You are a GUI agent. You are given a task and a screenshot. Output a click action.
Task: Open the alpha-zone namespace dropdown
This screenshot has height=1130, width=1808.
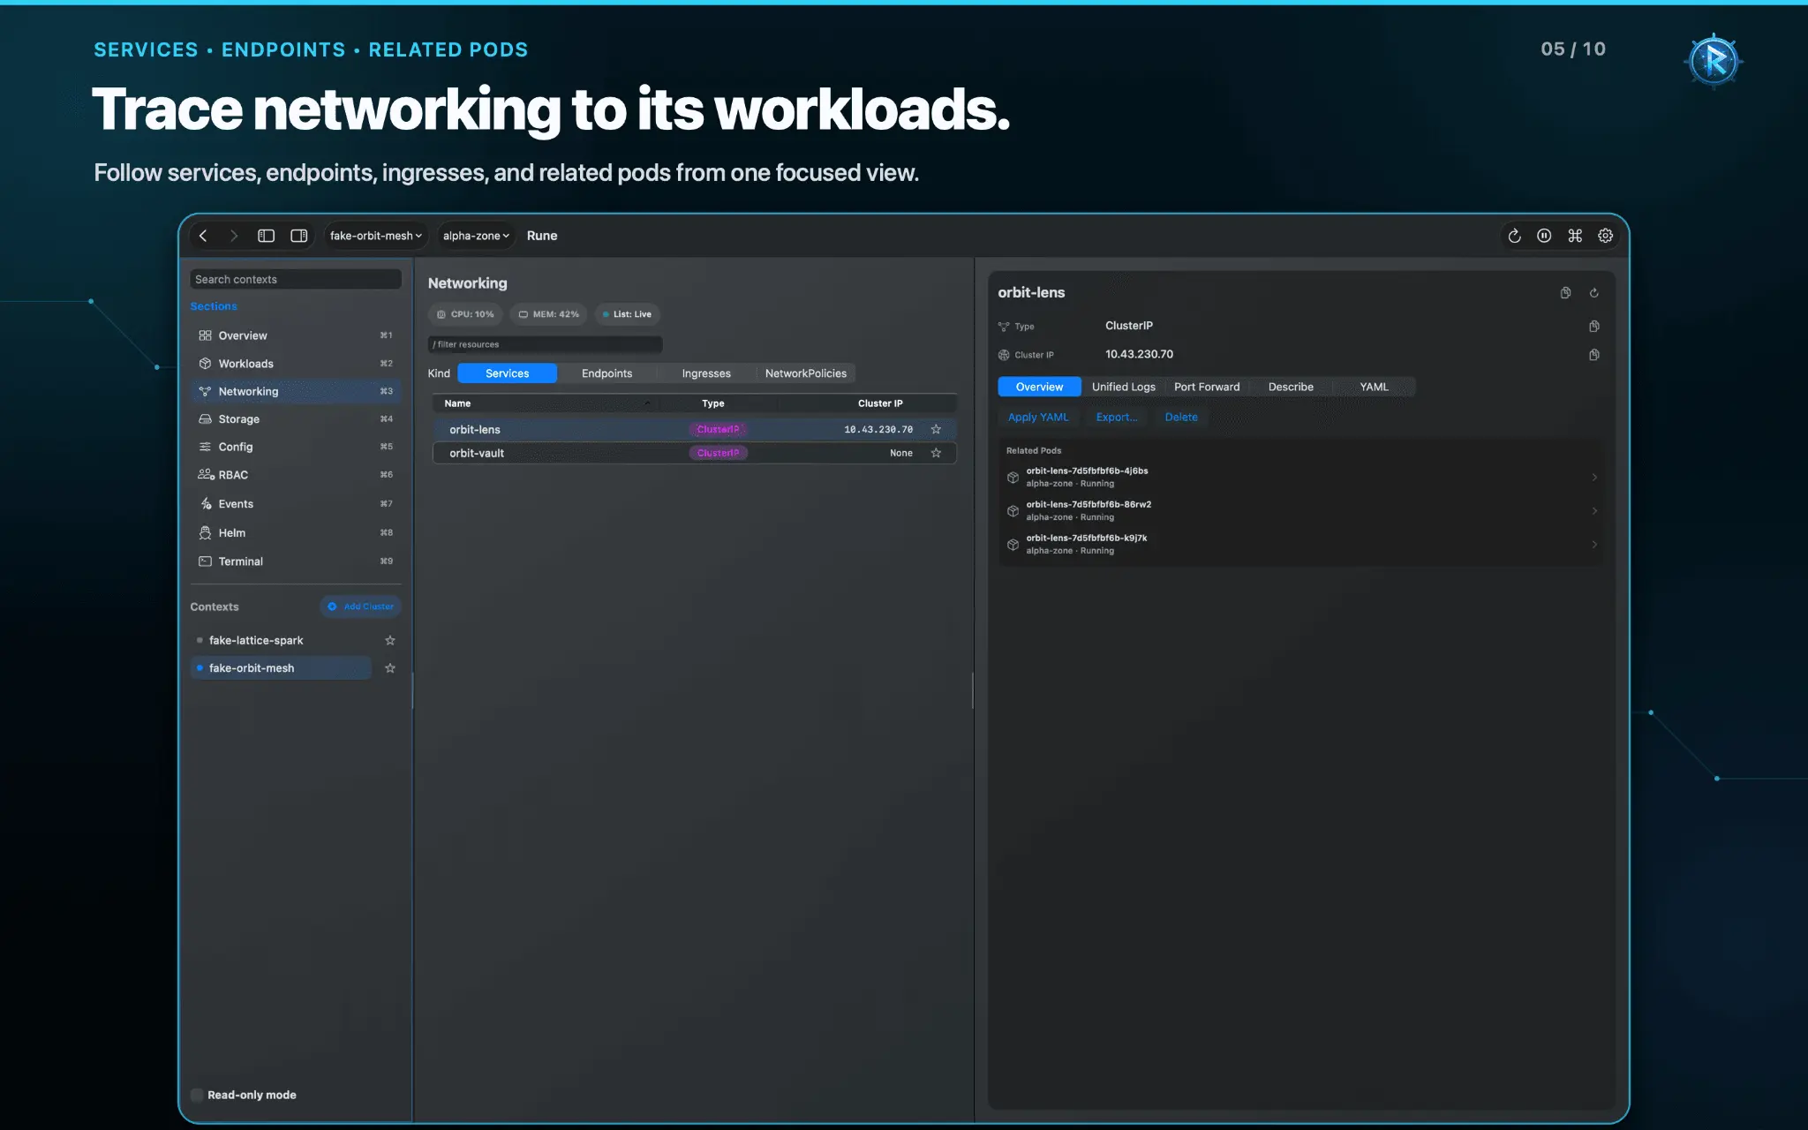pos(476,236)
